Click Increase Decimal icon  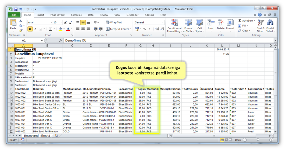click(x=157, y=29)
